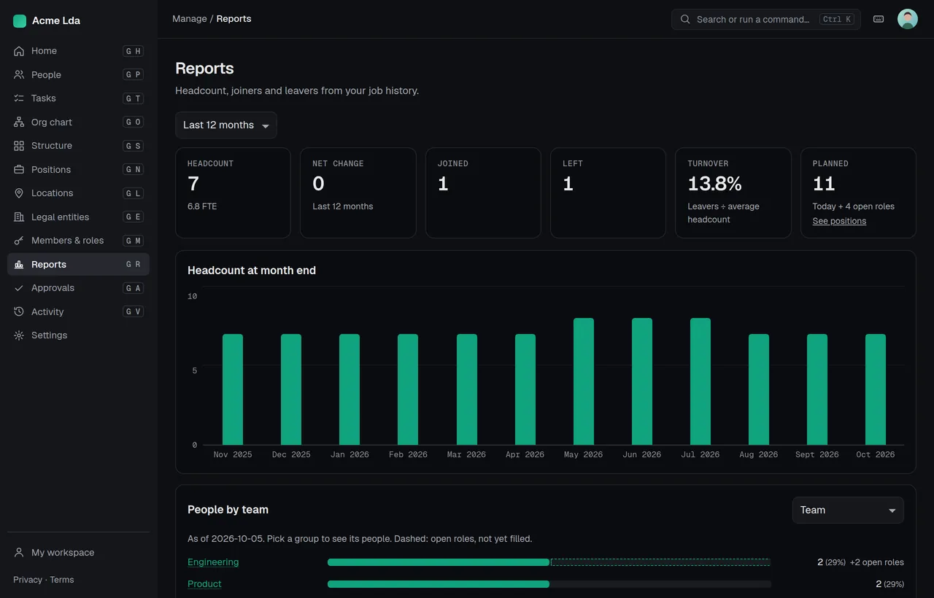The image size is (934, 598).
Task: Click the Planned 11 value
Action: [824, 184]
